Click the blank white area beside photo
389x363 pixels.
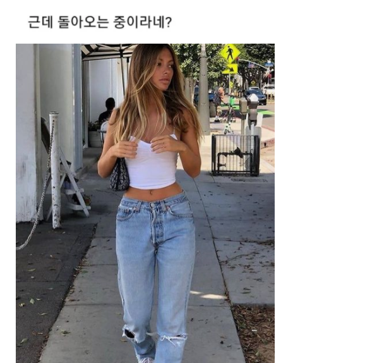coord(331,199)
